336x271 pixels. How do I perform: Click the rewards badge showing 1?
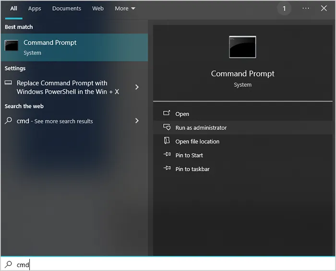click(284, 9)
